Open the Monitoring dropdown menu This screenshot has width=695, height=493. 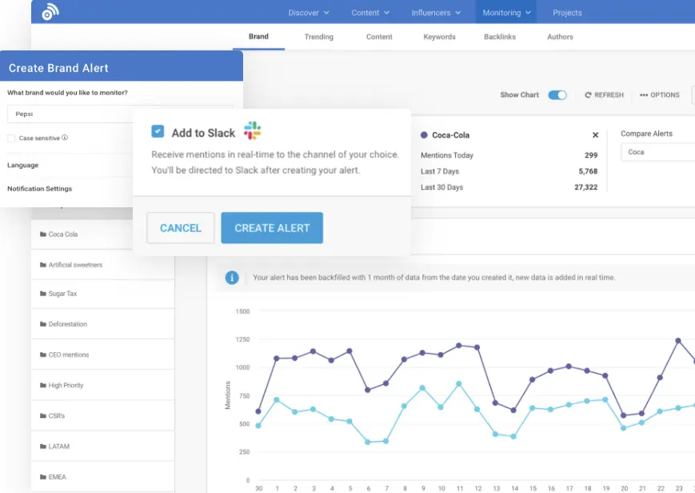[x=505, y=12]
